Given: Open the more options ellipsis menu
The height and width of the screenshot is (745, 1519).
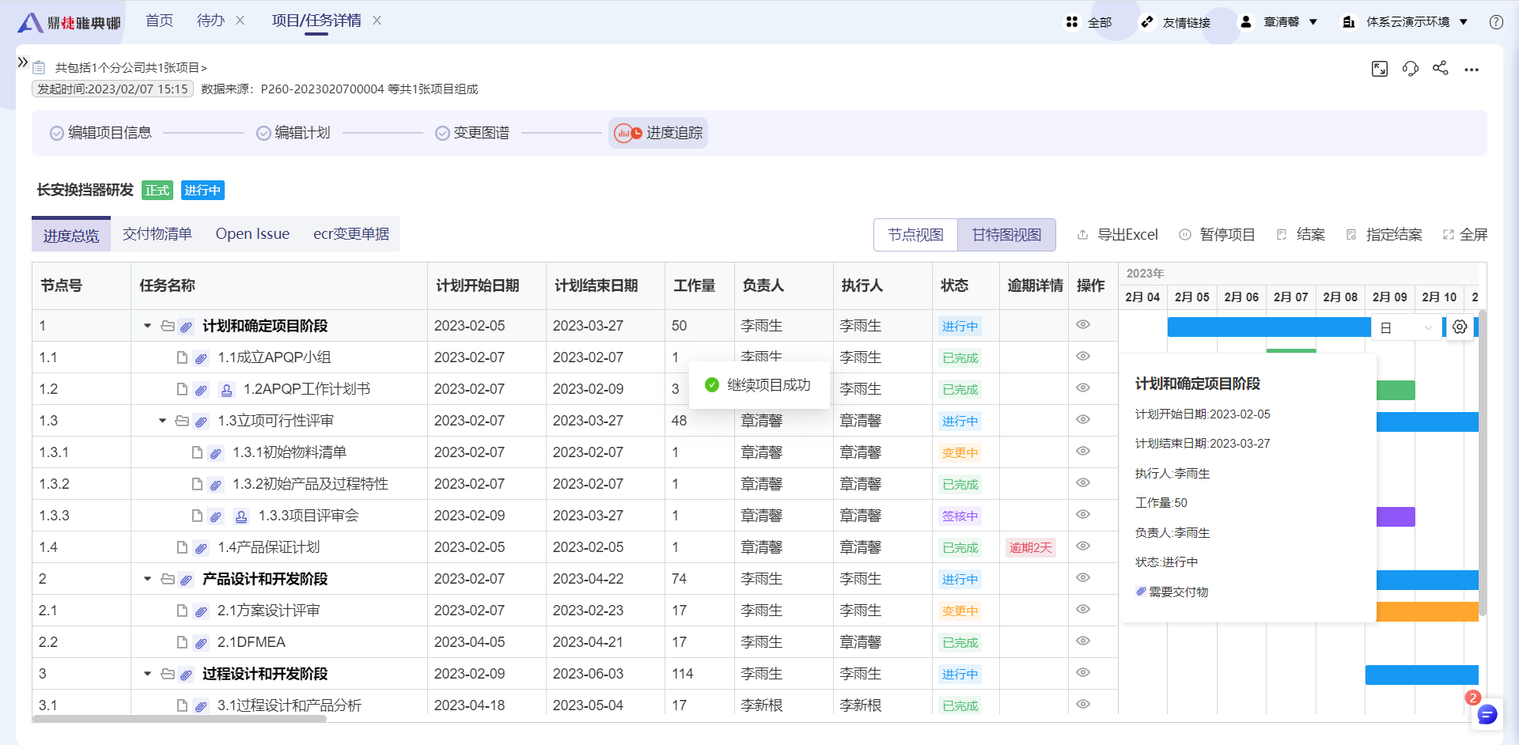Looking at the screenshot, I should tap(1471, 70).
